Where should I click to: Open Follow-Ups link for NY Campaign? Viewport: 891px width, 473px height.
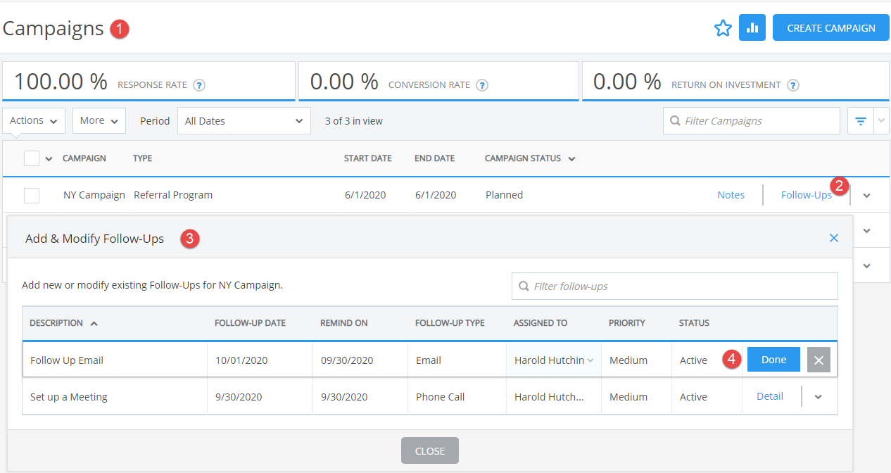coord(807,195)
